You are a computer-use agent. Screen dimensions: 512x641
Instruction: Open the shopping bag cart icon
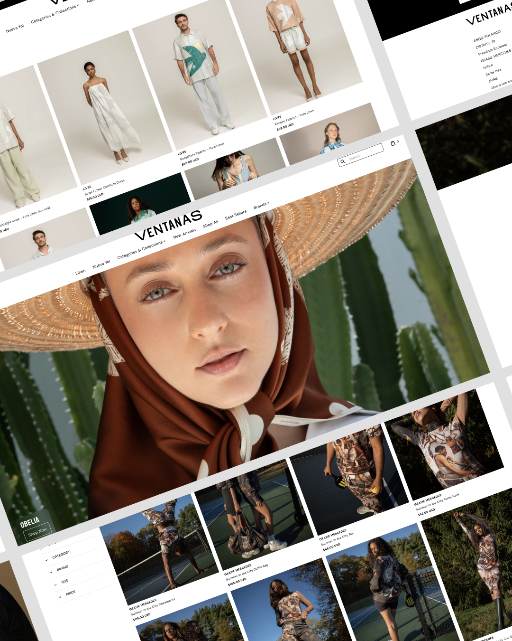point(393,143)
